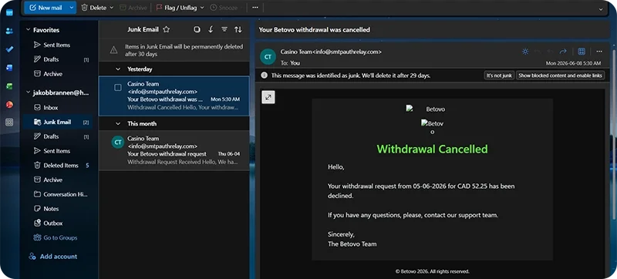617x279 pixels.
Task: Open the More apps grid icon
Action: (9, 123)
